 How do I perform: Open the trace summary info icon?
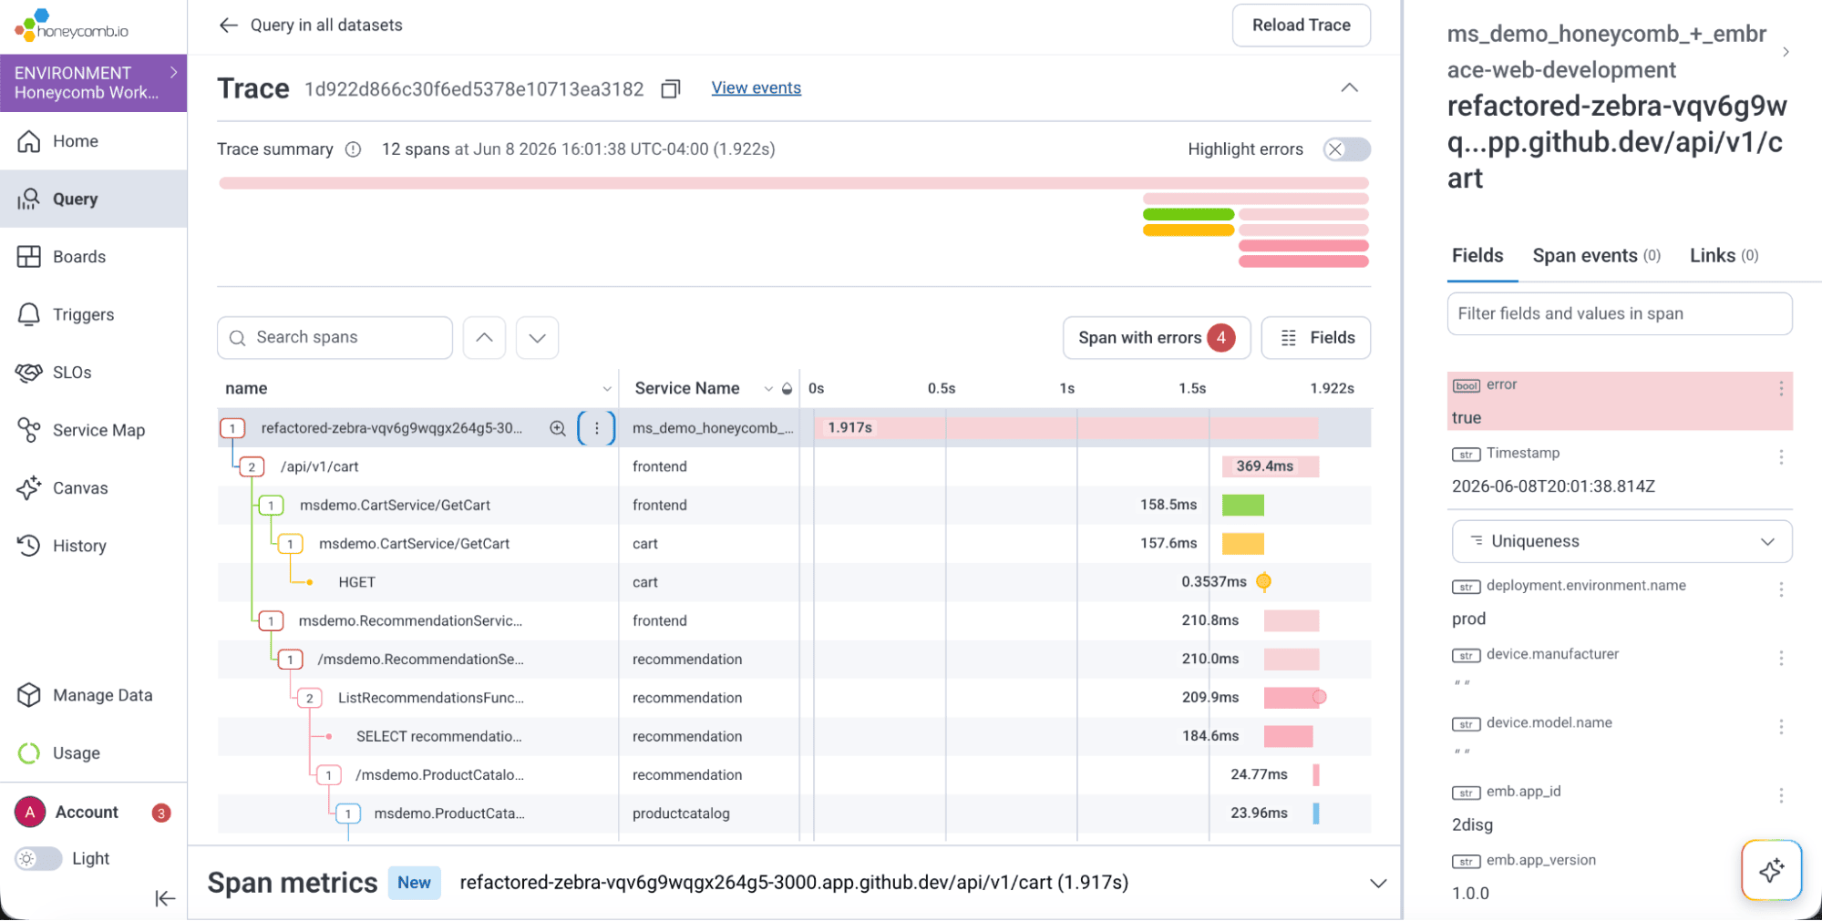(x=353, y=149)
